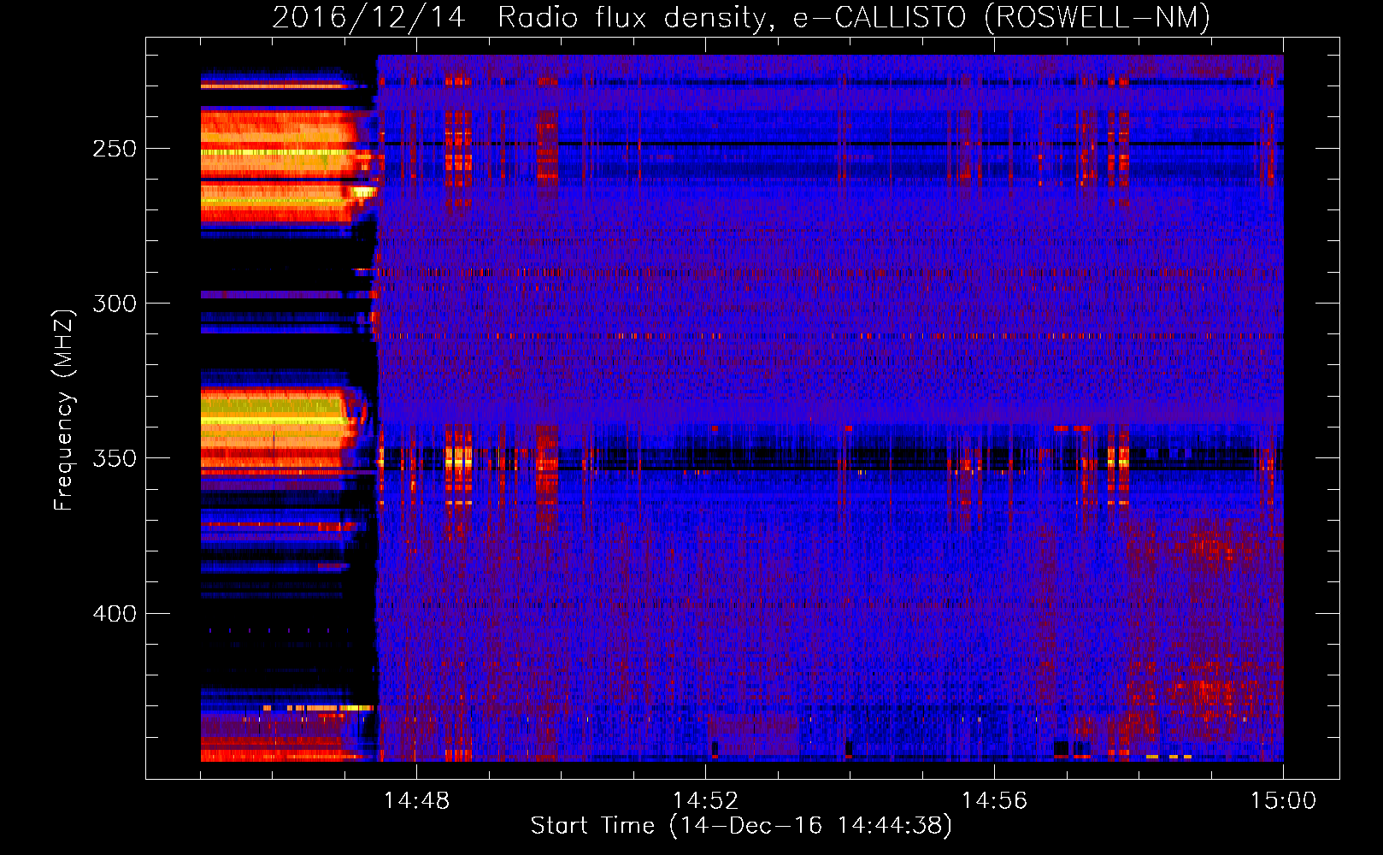Click the 15:00 time tick label
Screen dimensions: 1383x855
[x=1283, y=801]
